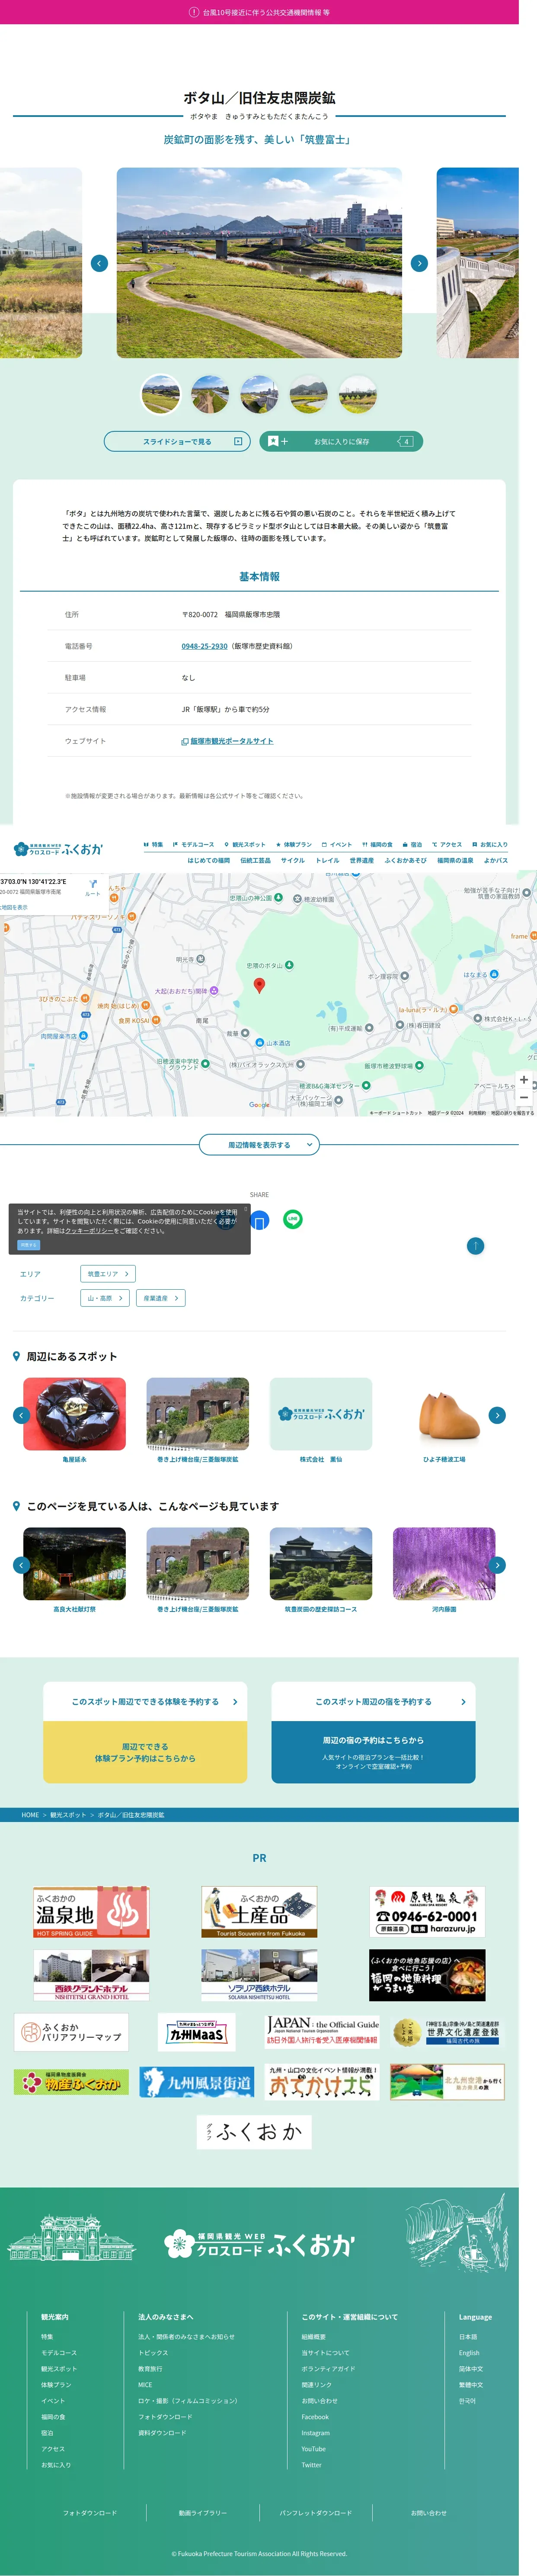Viewport: 537px width, 2576px height.
Task: Click お気に入りに保存 button
Action: point(342,441)
